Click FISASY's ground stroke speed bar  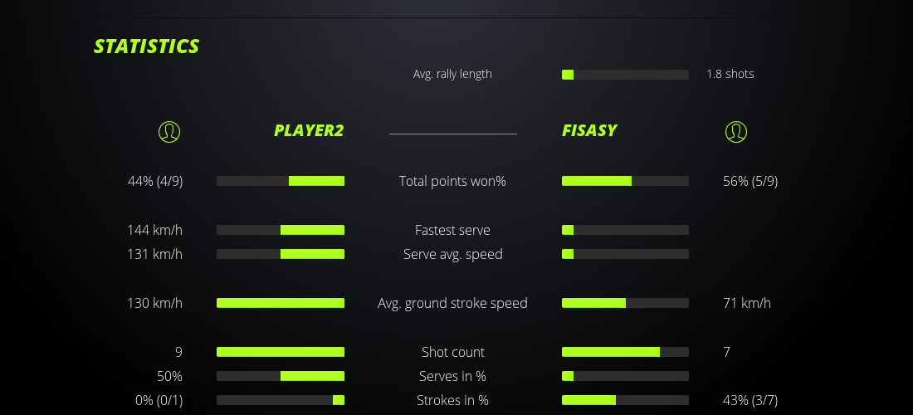point(625,303)
